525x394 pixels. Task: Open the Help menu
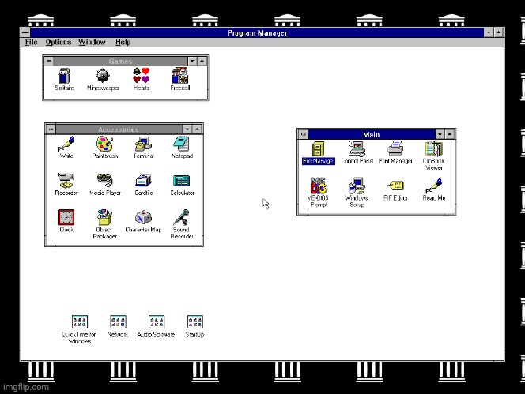[x=123, y=42]
